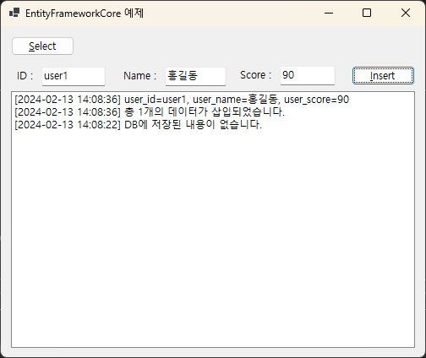426x358 pixels.
Task: Maximize the EntityFrameworkCore 예제 window
Action: click(x=367, y=13)
